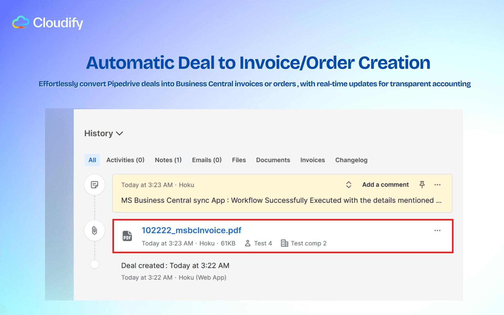The width and height of the screenshot is (504, 315).
Task: Expand or collapse the sync note
Action: (349, 185)
